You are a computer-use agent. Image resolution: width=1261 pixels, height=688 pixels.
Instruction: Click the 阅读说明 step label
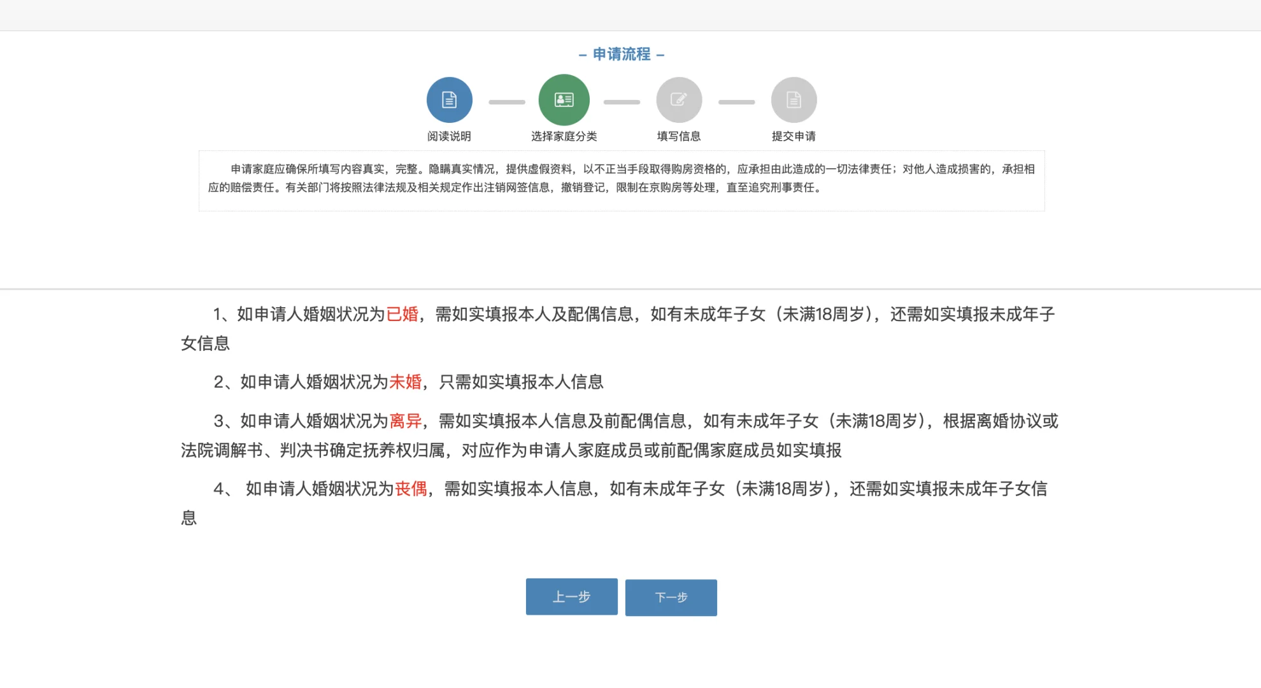(449, 136)
